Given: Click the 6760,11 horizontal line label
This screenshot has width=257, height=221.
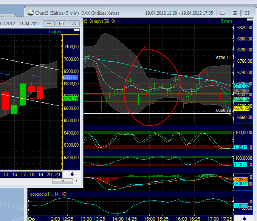Looking at the screenshot, I should [x=223, y=58].
